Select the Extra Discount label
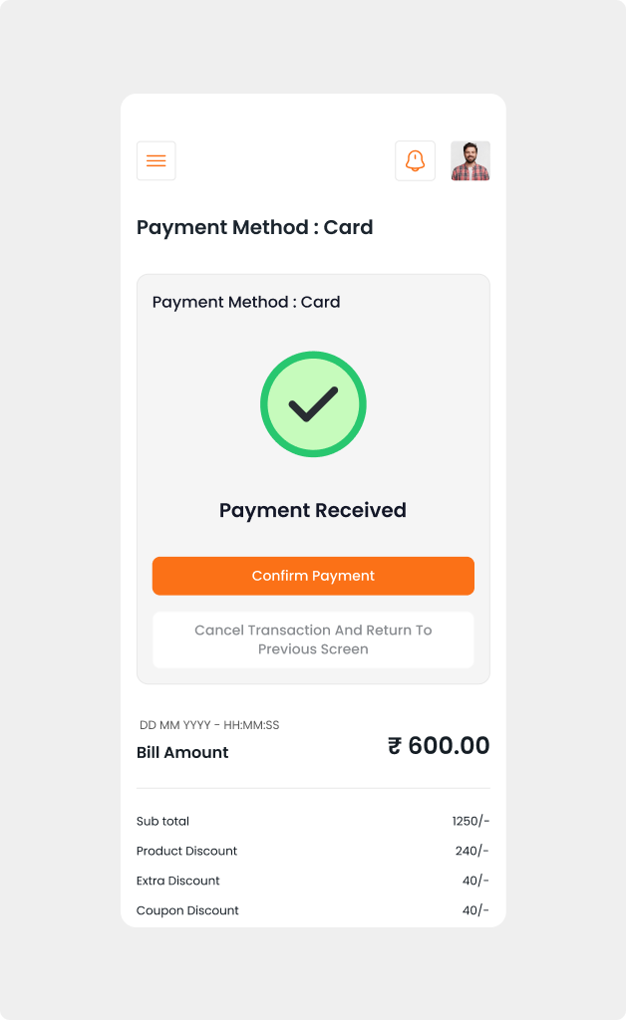The height and width of the screenshot is (1020, 626). [178, 881]
